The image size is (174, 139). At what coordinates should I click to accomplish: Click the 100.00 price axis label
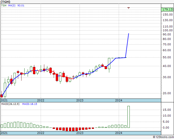click(x=168, y=30)
